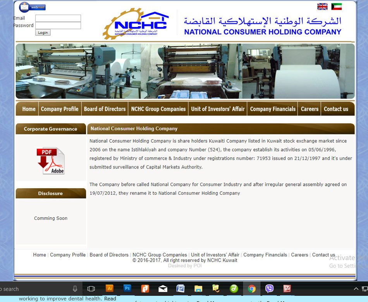Launch Adobe Illustrator from the taskbar

(110, 288)
